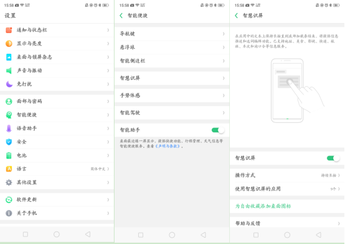Tap back triangle on the 智慧识屏 screen

click(318, 235)
